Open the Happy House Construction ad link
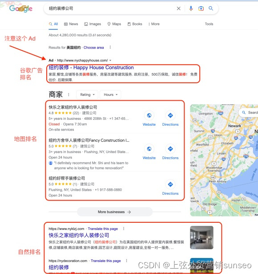Image resolution: width=258 pixels, height=274 pixels. (91, 67)
